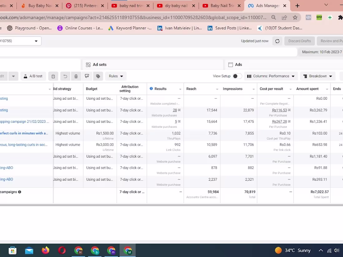
Task: Click the horizontal scrollbar below the table
Action: coord(171,205)
